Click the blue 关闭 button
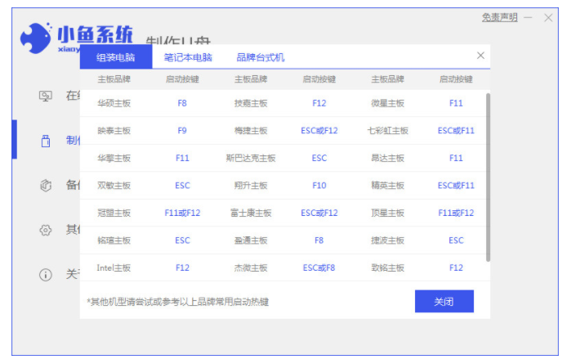Viewport: 571px width, 364px height. point(444,301)
